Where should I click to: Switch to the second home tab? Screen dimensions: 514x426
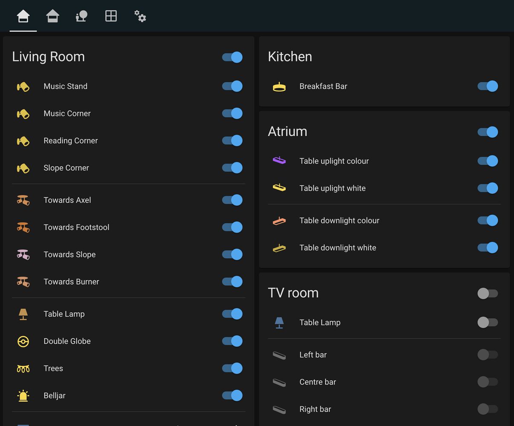(x=52, y=16)
